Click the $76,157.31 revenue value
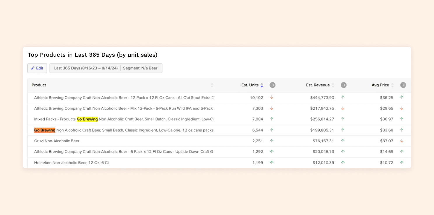This screenshot has width=434, height=215. point(323,141)
